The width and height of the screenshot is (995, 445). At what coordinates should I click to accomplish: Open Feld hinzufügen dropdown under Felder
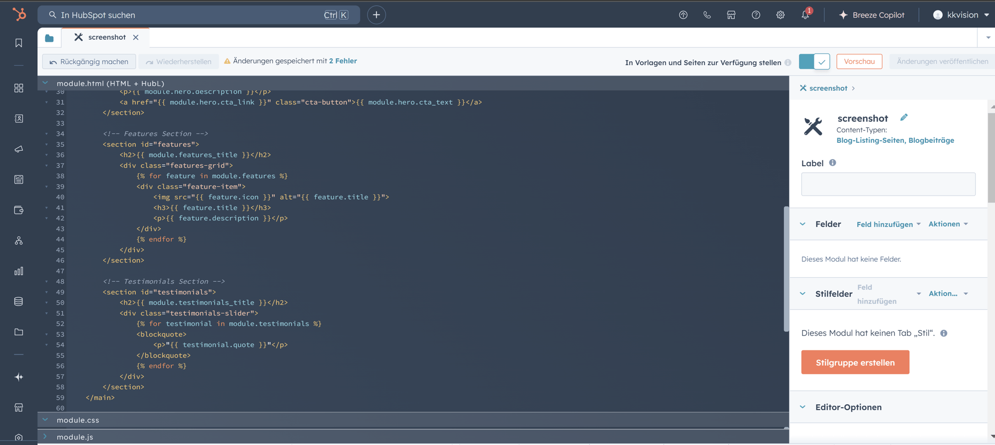(x=889, y=224)
